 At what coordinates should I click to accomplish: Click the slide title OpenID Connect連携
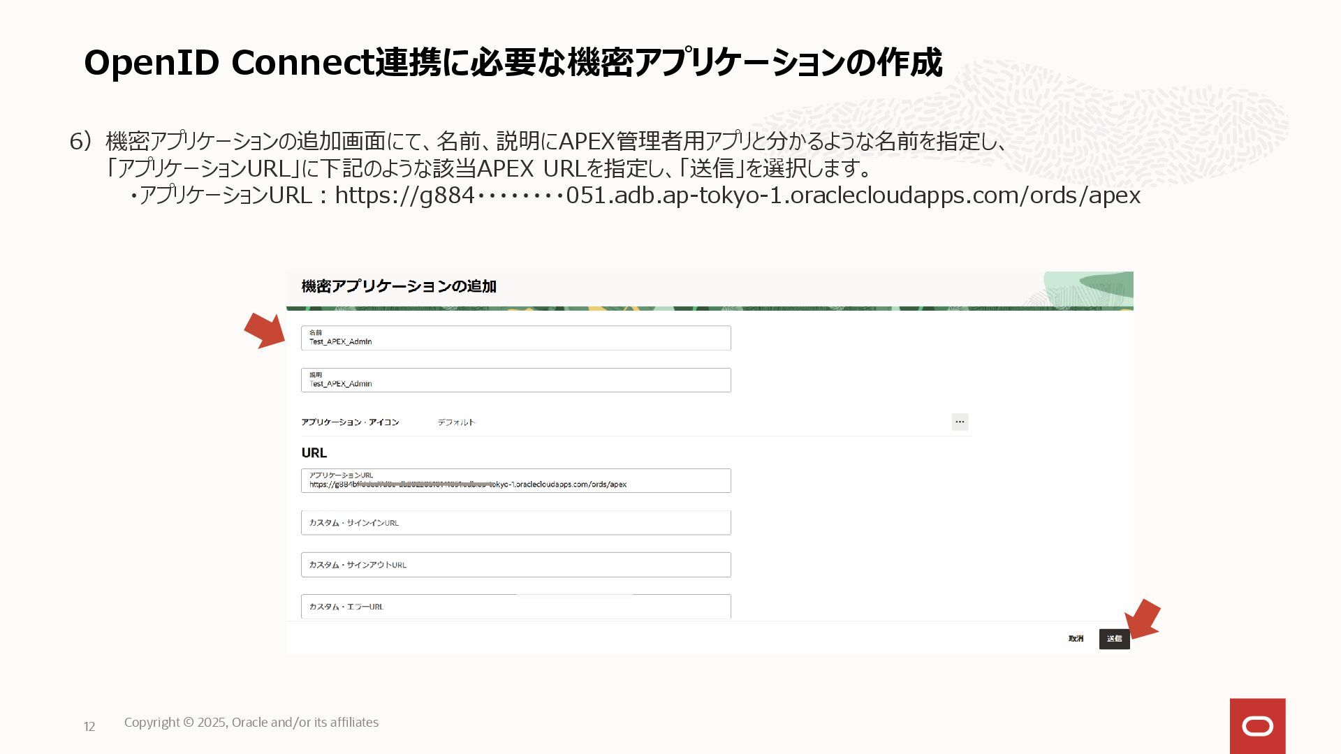point(513,63)
